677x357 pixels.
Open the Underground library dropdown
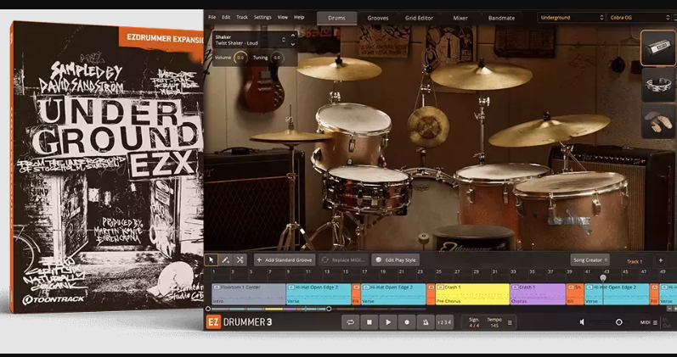(x=571, y=18)
